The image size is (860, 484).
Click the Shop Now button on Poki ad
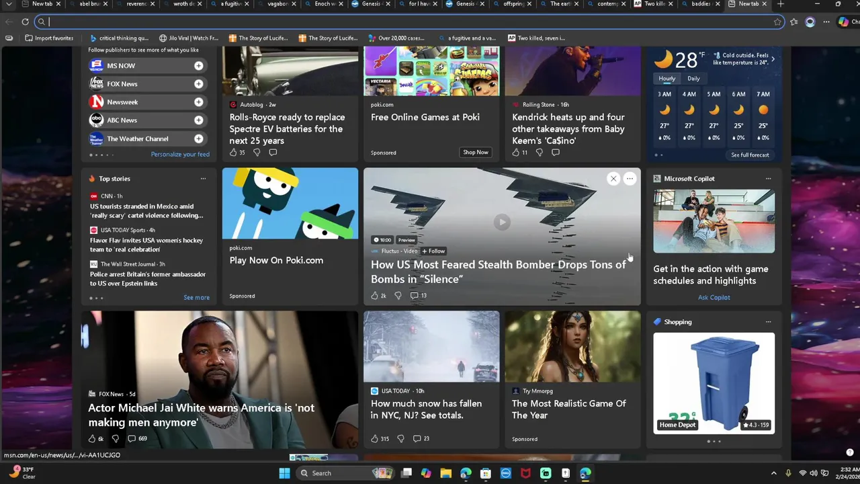(476, 153)
